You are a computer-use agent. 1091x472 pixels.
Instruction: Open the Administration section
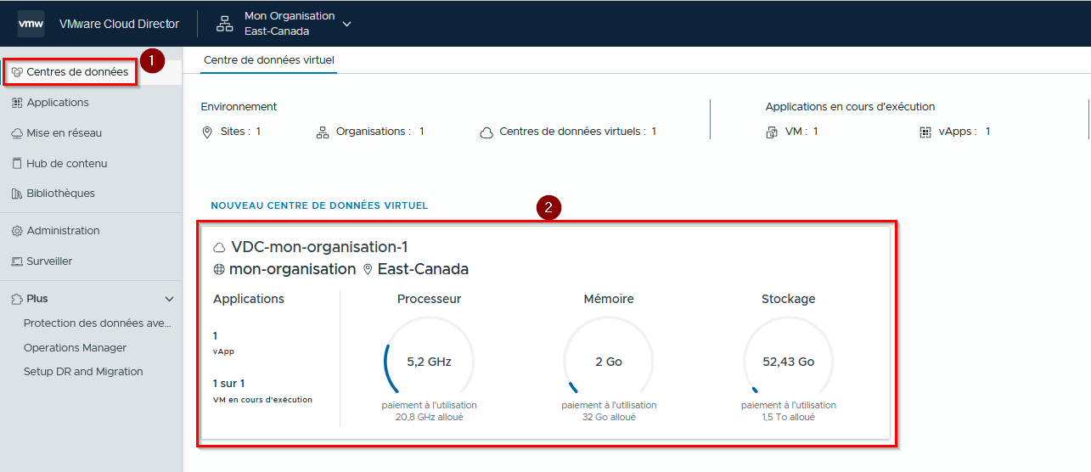[63, 231]
